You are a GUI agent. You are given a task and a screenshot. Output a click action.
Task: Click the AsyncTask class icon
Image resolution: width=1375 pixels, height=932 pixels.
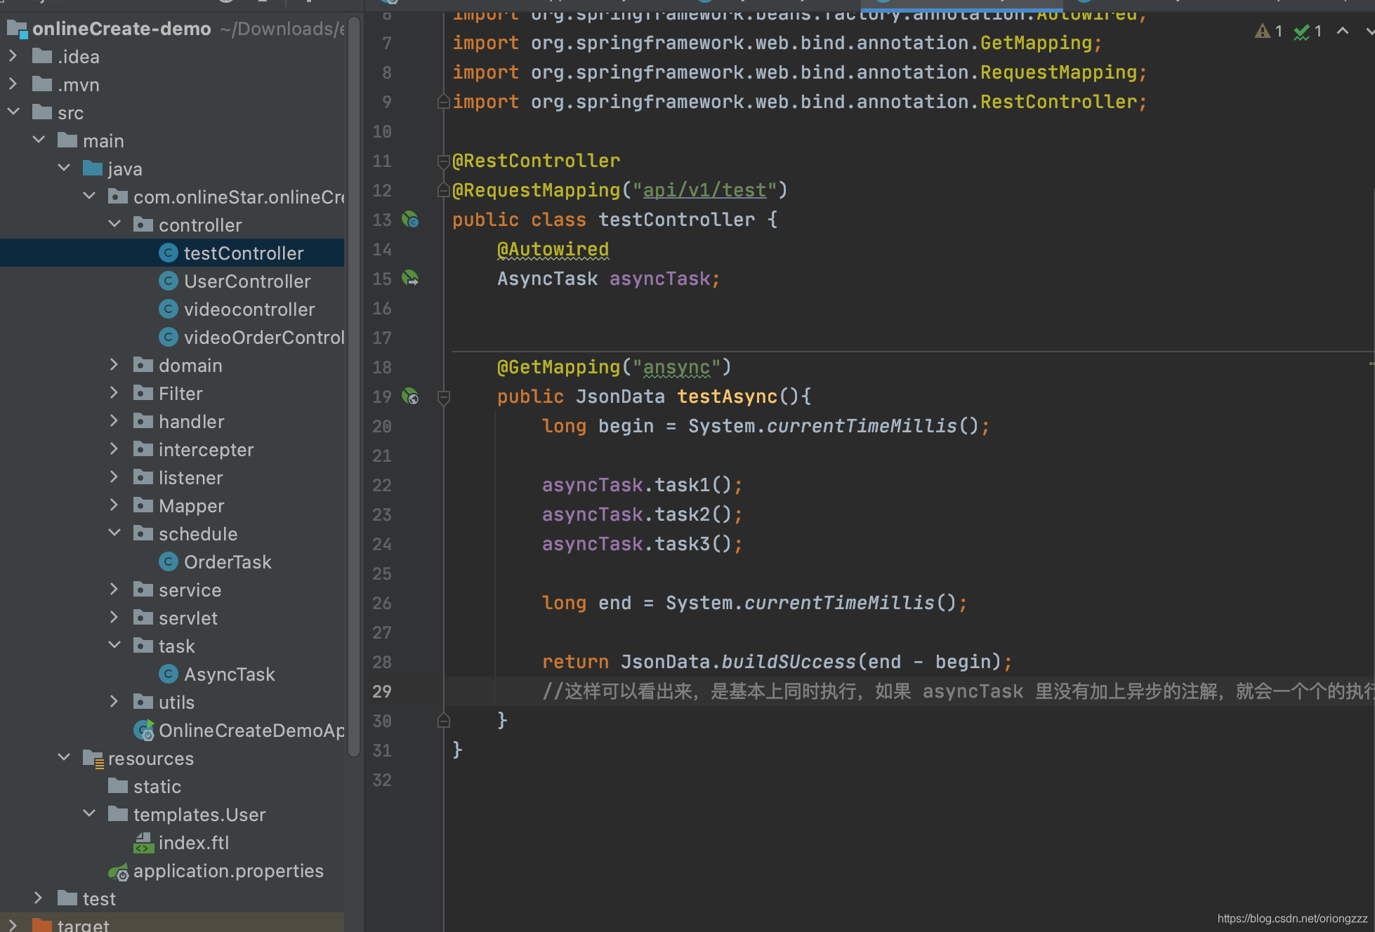pyautogui.click(x=169, y=674)
